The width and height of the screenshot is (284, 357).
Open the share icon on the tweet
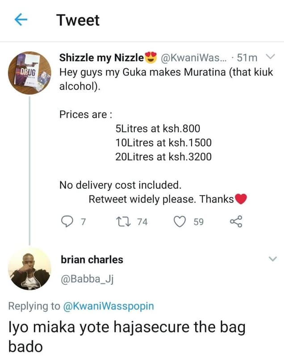[235, 221]
